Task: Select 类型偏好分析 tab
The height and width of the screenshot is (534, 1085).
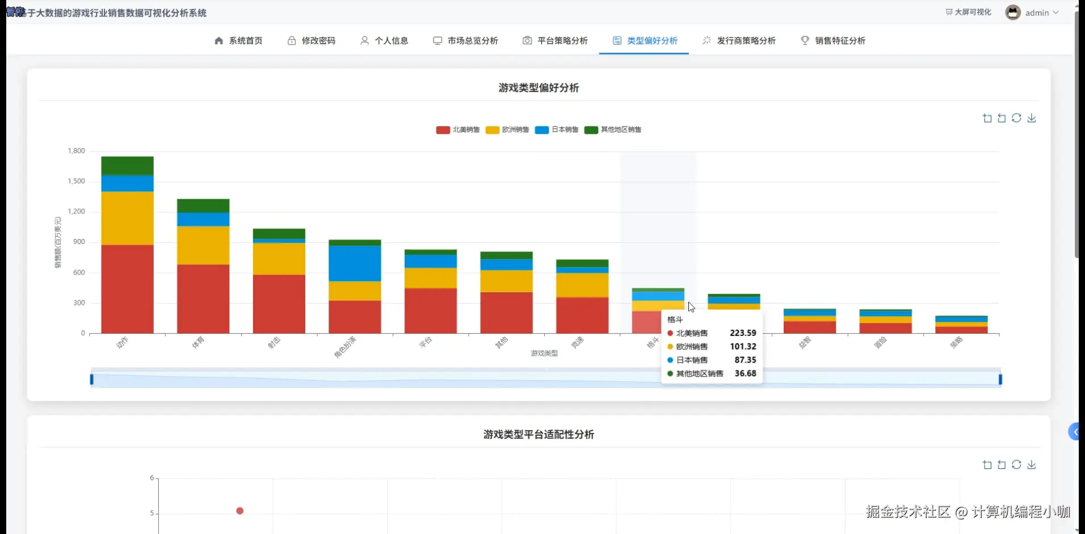Action: coord(645,40)
